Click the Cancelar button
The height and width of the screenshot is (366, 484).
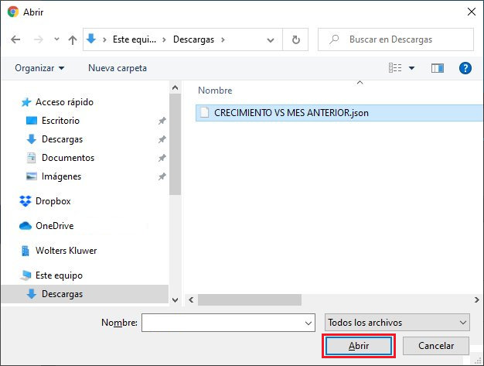tap(436, 346)
